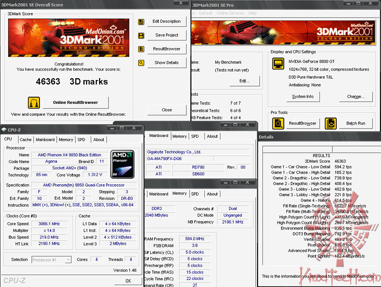Click the Pro Tools ResultBrowser magnifier icon
This screenshot has height=287, width=381.
click(x=278, y=123)
